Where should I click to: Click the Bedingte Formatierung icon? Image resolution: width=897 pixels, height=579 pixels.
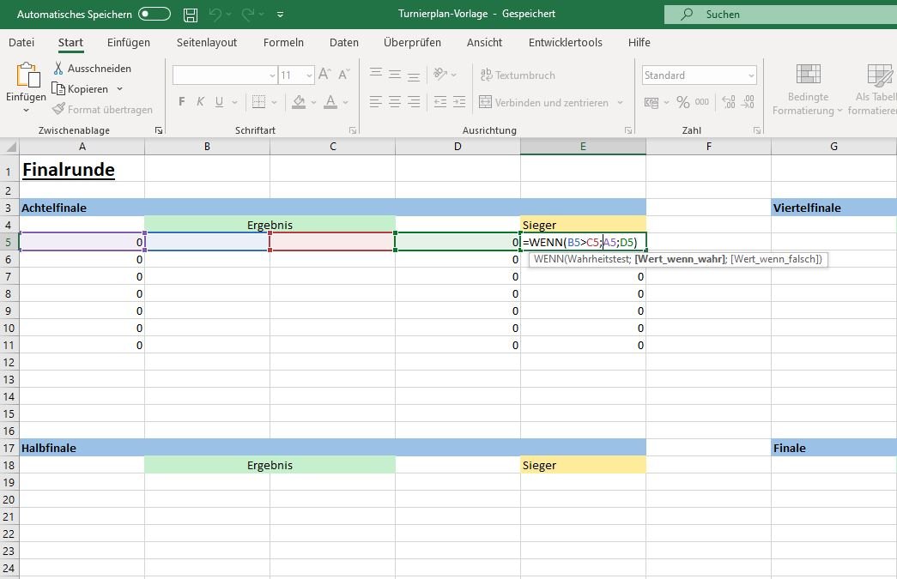[x=808, y=75]
